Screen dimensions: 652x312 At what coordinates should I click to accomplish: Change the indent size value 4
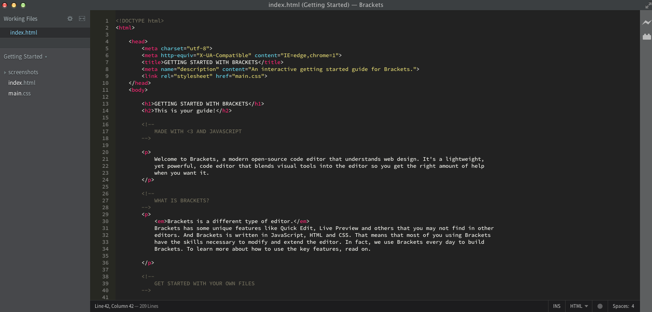click(x=633, y=306)
